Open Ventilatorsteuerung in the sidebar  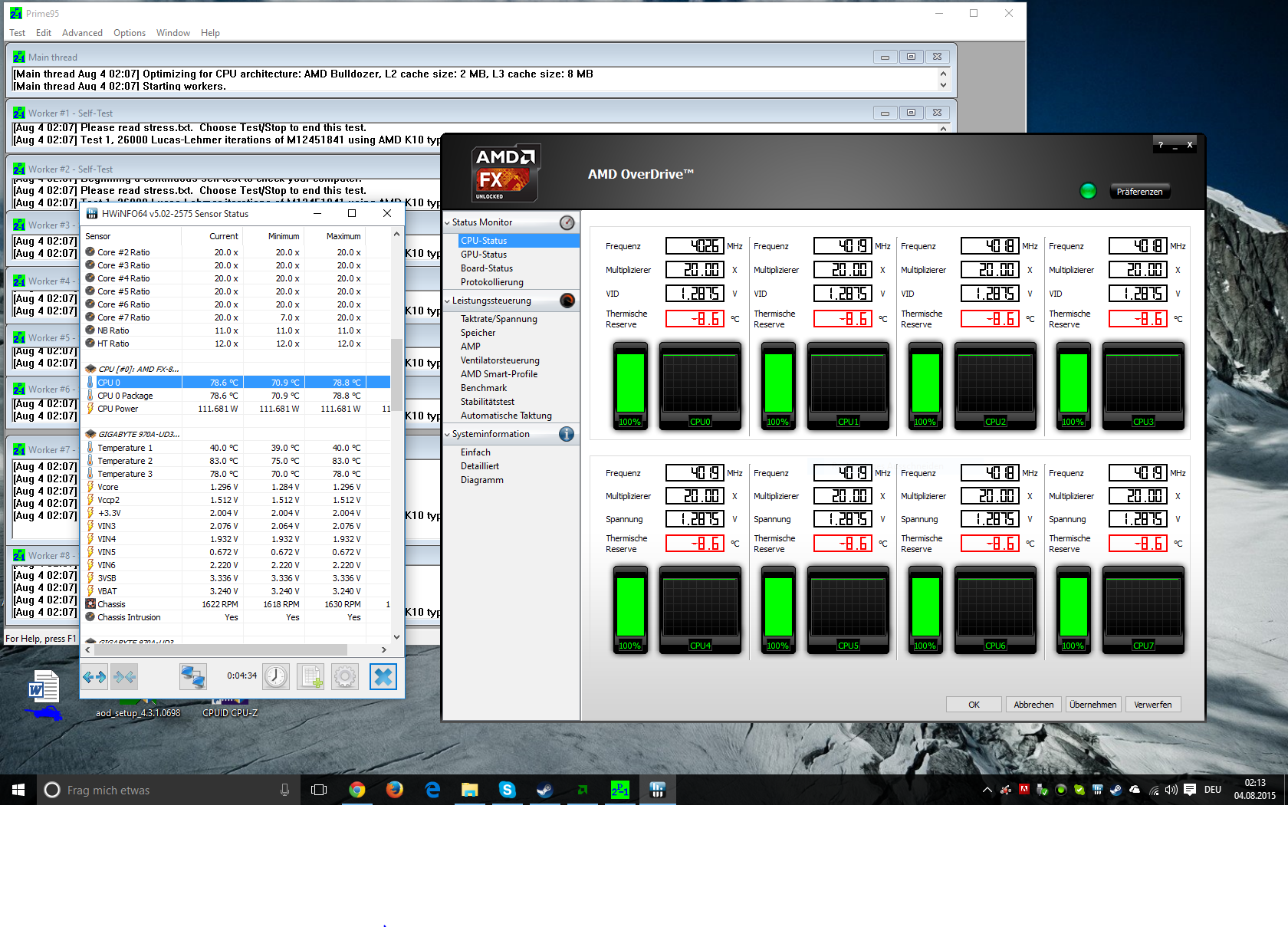click(x=500, y=360)
